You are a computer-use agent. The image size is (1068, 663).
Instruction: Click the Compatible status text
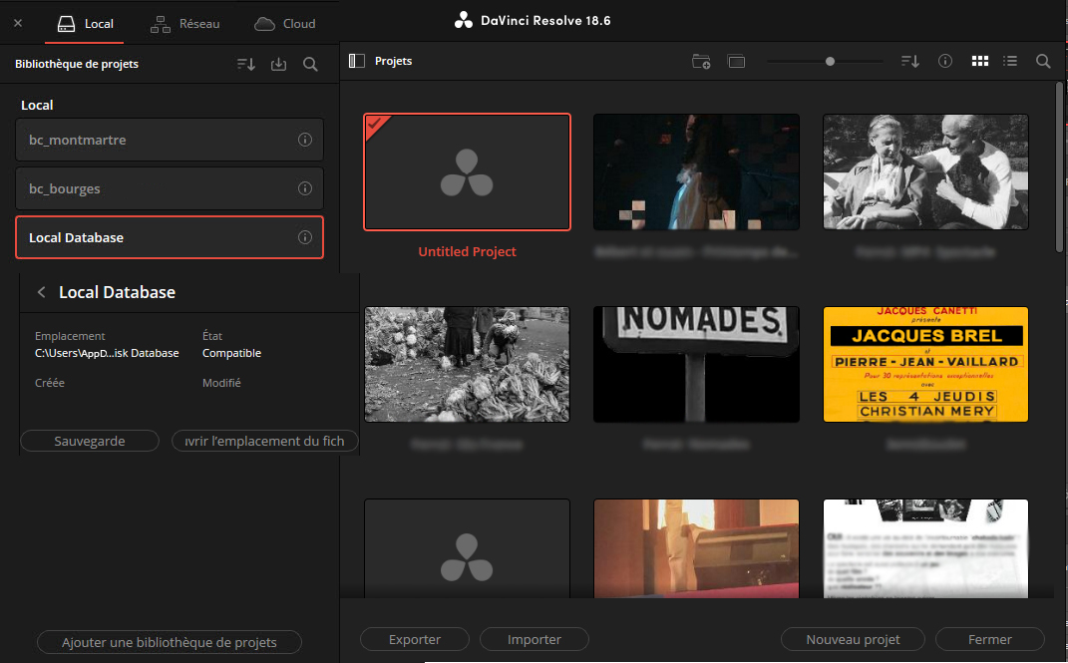point(231,353)
